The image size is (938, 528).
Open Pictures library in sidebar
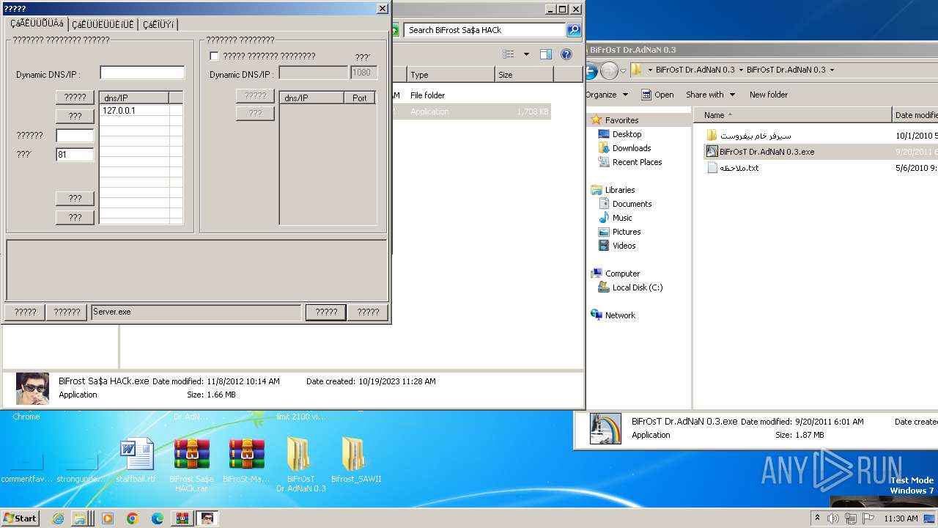pyautogui.click(x=627, y=232)
